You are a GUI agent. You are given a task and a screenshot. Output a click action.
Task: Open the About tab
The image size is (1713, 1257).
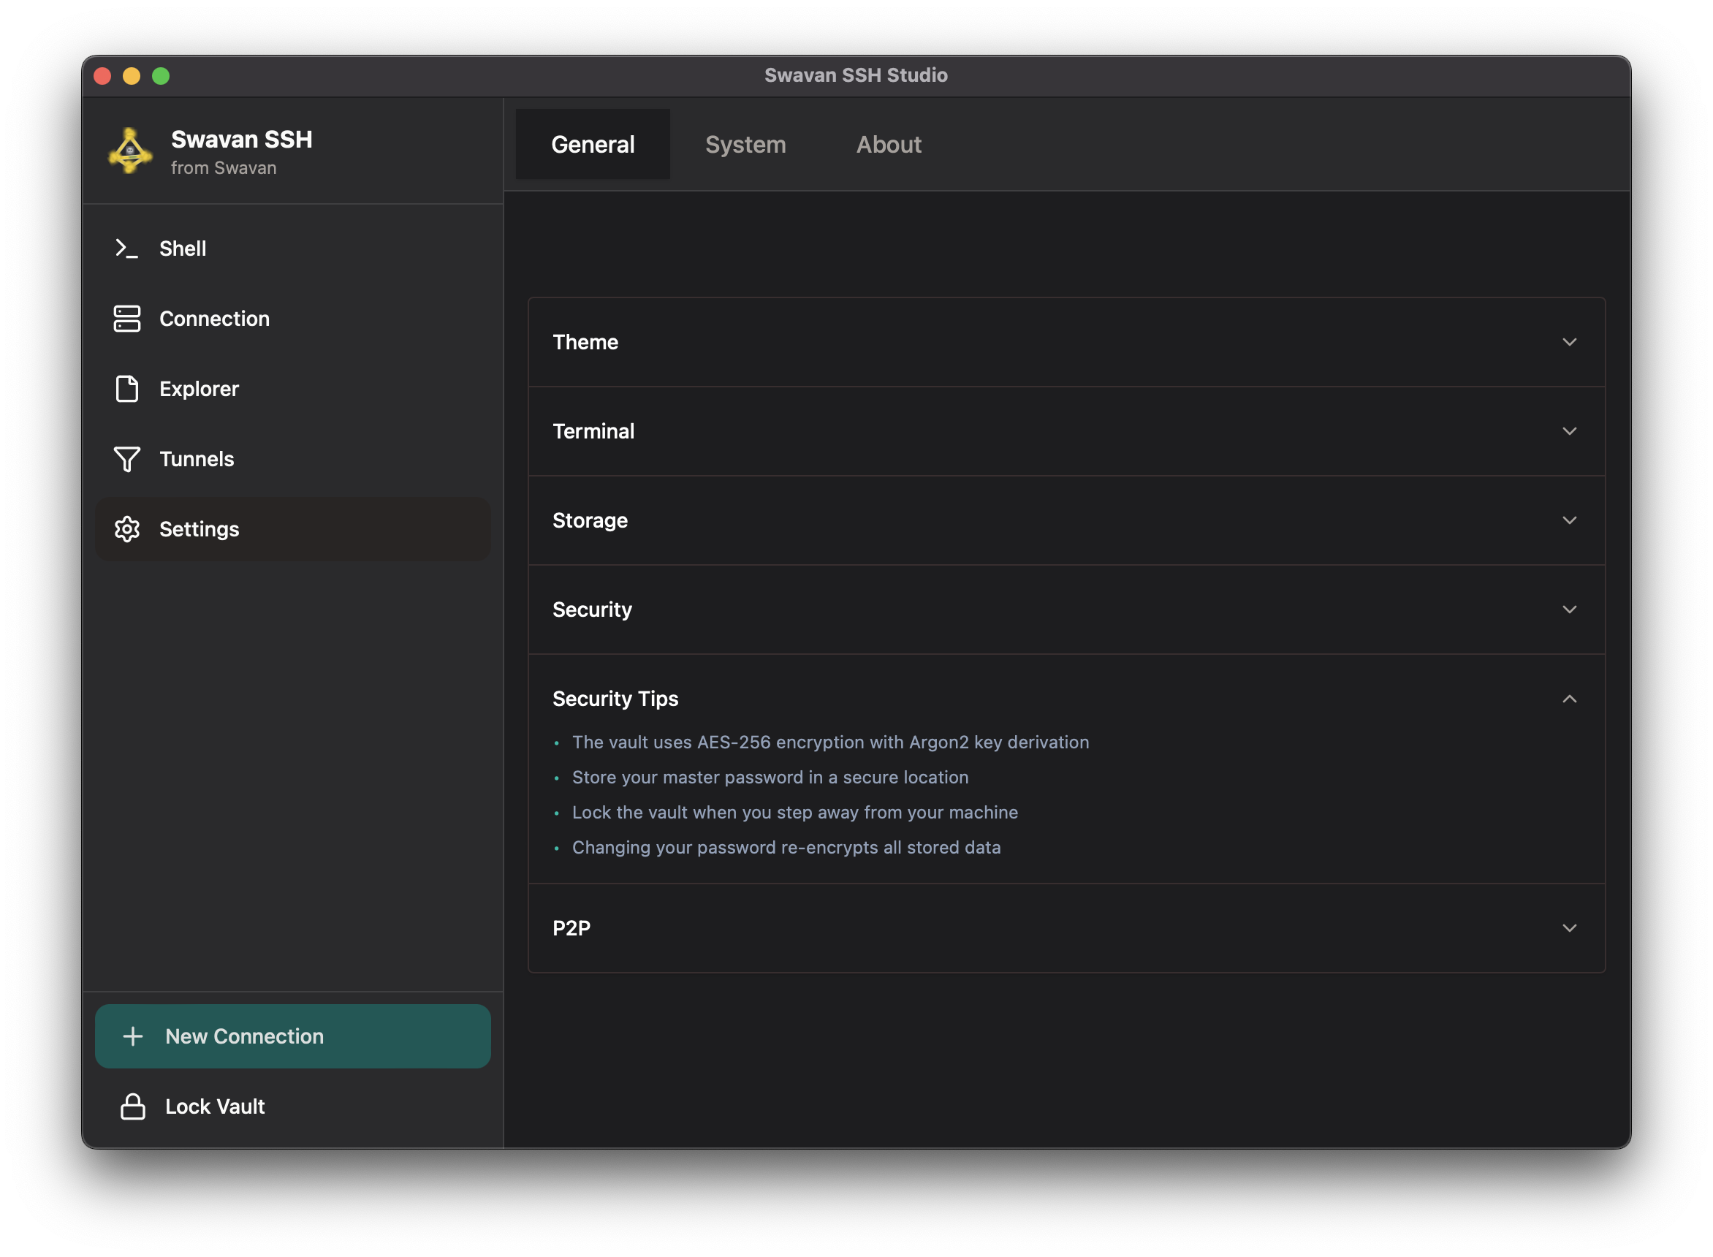pos(889,144)
